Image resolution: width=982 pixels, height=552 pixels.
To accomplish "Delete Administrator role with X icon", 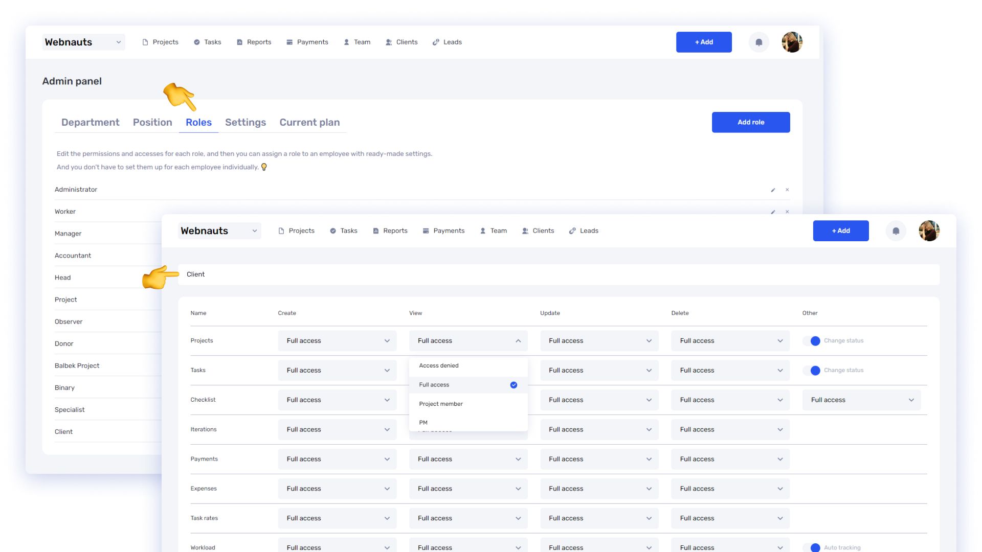I will click(787, 190).
